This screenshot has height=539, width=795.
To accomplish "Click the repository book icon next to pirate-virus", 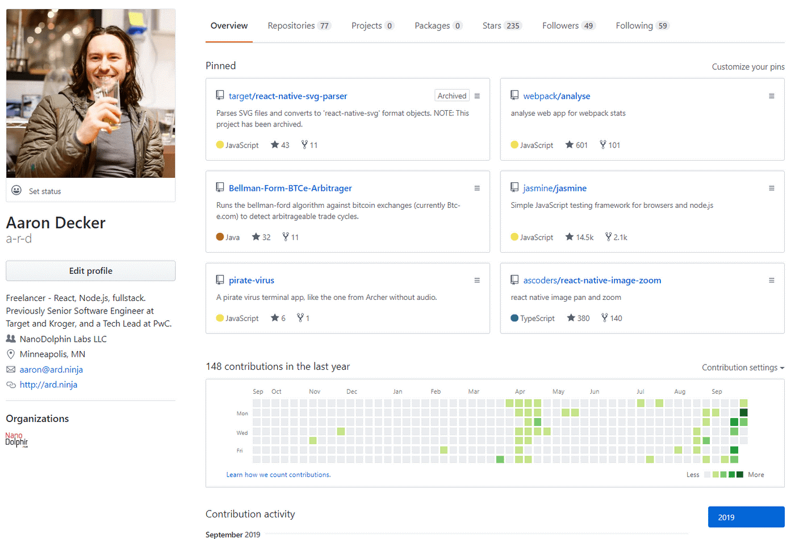I will (220, 279).
